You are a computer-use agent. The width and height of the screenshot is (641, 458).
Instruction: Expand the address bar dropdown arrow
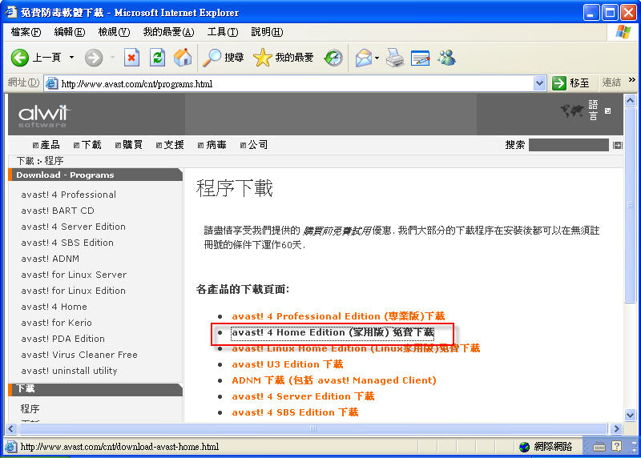coord(539,84)
